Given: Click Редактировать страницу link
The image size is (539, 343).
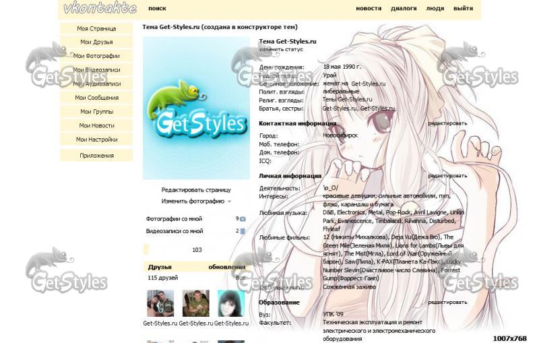Looking at the screenshot, I should [196, 190].
